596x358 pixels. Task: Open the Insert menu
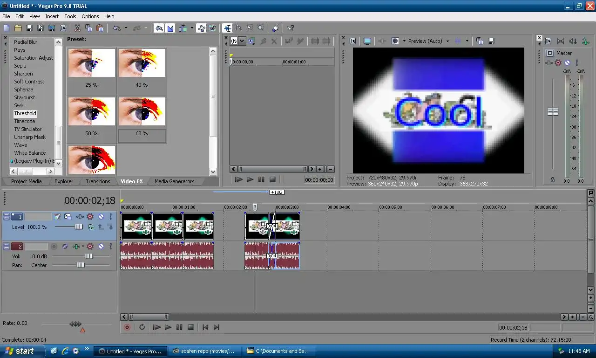click(52, 16)
